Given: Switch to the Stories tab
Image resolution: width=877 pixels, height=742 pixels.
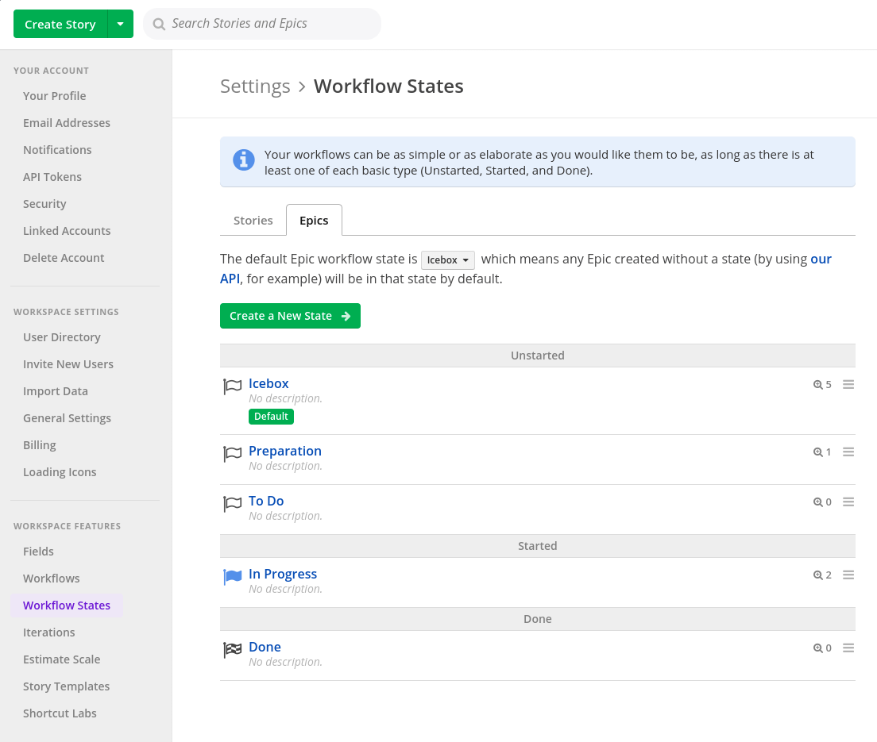Looking at the screenshot, I should (x=253, y=221).
